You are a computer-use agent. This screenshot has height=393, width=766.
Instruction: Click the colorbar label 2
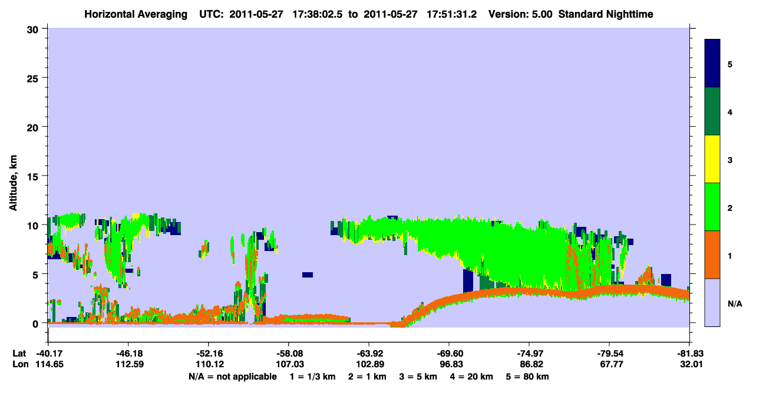click(x=730, y=207)
